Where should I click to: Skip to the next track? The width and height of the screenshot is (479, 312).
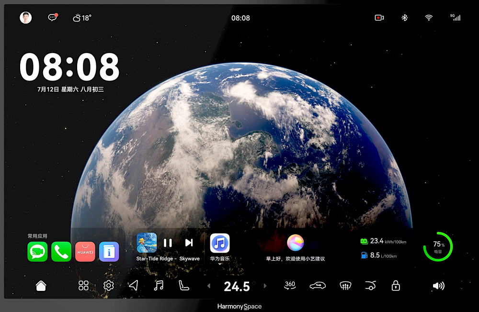pos(189,243)
